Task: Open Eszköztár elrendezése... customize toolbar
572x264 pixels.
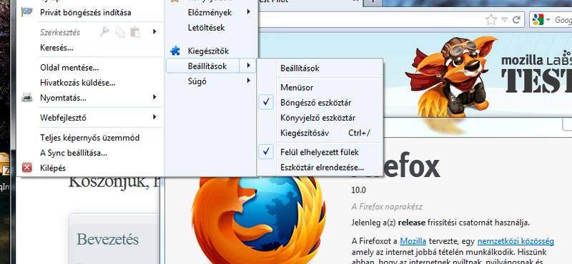Action: click(322, 168)
